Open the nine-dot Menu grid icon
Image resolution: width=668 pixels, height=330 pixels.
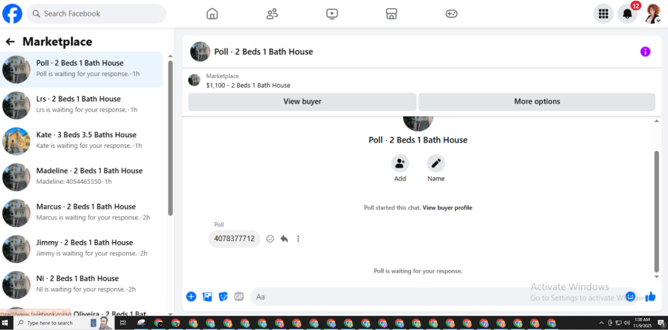coord(604,14)
